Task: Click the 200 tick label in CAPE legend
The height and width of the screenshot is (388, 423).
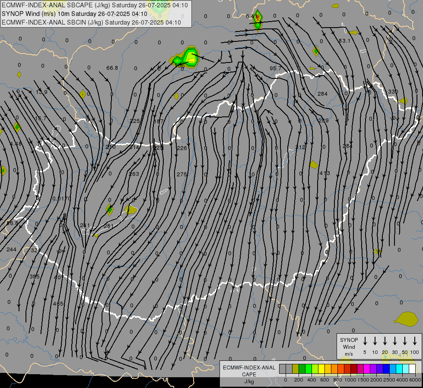Action: pyautogui.click(x=299, y=380)
